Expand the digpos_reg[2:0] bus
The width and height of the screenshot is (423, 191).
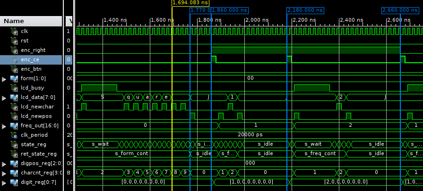click(5, 164)
